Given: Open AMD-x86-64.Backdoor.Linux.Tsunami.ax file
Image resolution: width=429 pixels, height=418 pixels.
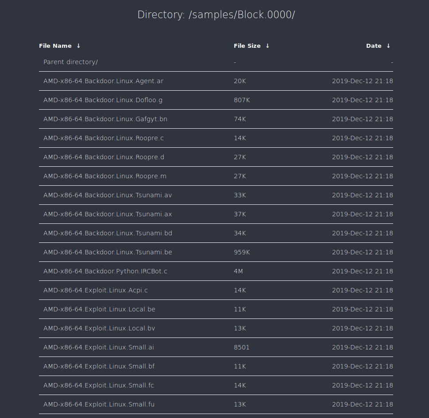Looking at the screenshot, I should pos(108,214).
